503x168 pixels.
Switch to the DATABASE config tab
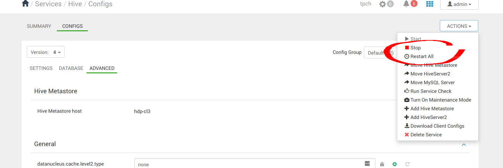[71, 68]
